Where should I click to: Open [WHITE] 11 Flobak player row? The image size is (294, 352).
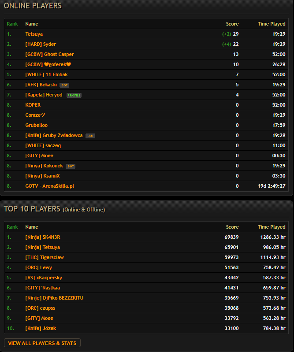46,74
